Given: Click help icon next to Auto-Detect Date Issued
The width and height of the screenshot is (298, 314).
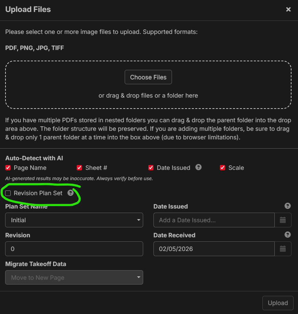Looking at the screenshot, I should 198,167.
